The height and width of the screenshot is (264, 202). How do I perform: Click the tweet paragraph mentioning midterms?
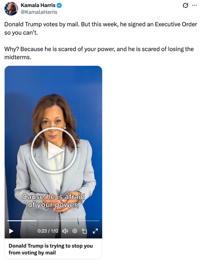99,53
